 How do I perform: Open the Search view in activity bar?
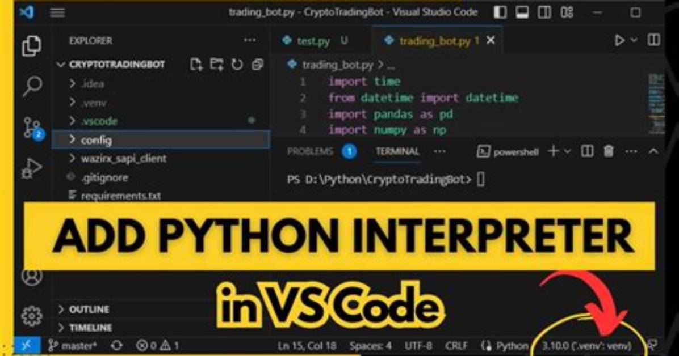[32, 86]
